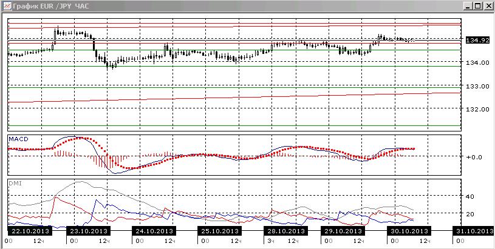Click the MACD +0.0 axis value

(x=474, y=156)
